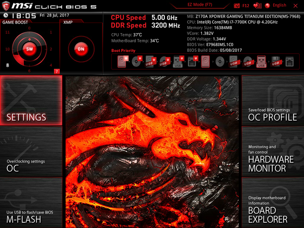Select the UEFI network boot icon
Image resolution: width=304 pixels, height=228 pixels.
point(193,62)
